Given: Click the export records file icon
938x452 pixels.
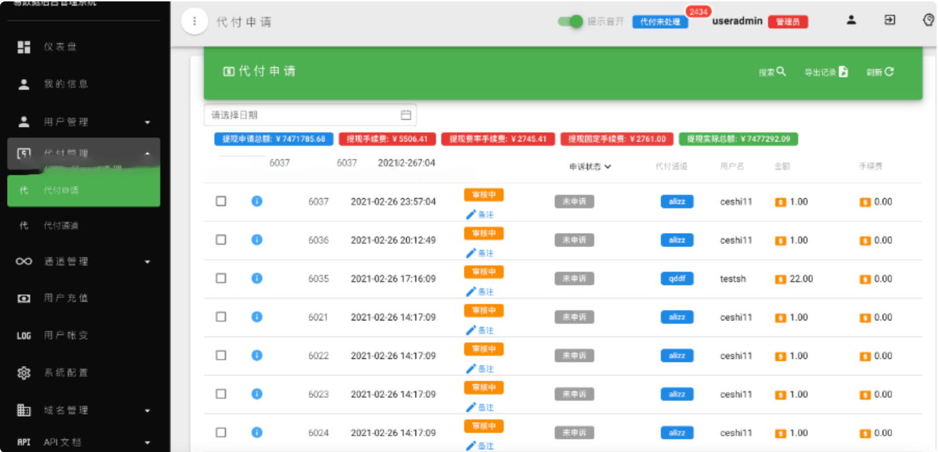Looking at the screenshot, I should [x=843, y=71].
